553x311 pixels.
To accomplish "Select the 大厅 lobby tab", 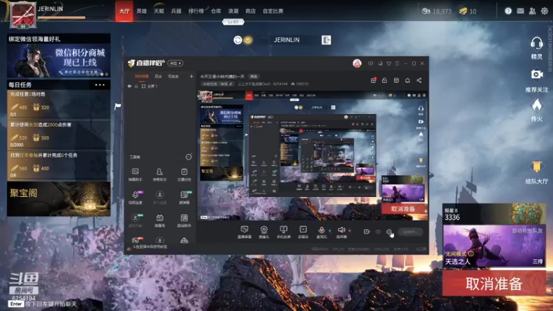I will [x=124, y=11].
